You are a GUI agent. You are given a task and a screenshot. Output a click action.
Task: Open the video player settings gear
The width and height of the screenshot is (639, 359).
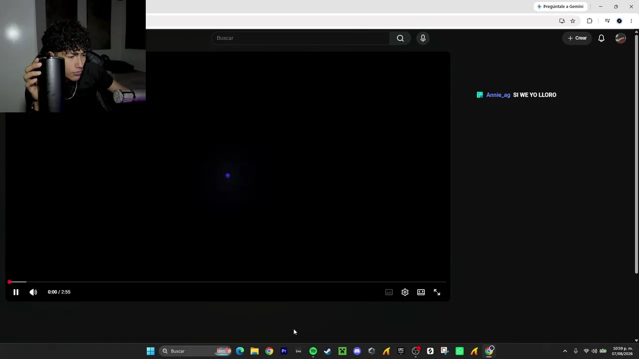tap(405, 292)
